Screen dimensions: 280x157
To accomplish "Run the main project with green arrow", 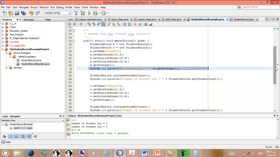I will coord(89,13).
